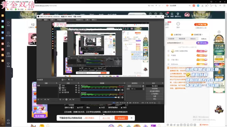The height and width of the screenshot is (127, 227).
Task: Open transition properties gear icon
Action: click(143, 86)
